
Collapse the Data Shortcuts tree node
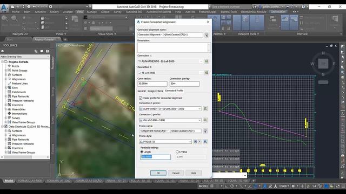2,127
